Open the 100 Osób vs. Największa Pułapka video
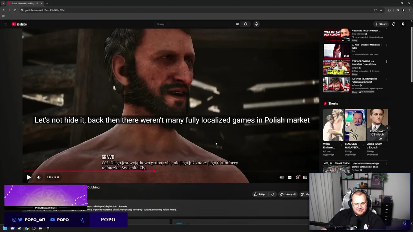413x232 pixels. [x=337, y=84]
